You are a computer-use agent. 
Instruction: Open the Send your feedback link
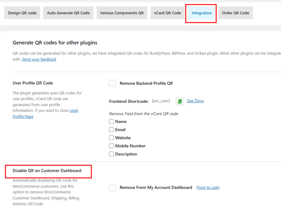[x=39, y=59]
